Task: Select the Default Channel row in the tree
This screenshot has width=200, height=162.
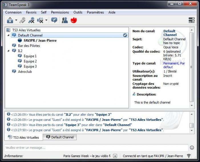Action: coord(70,35)
